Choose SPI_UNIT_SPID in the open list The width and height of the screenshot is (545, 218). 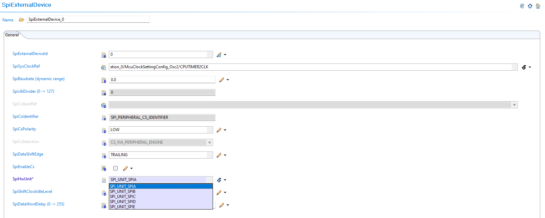point(123,202)
